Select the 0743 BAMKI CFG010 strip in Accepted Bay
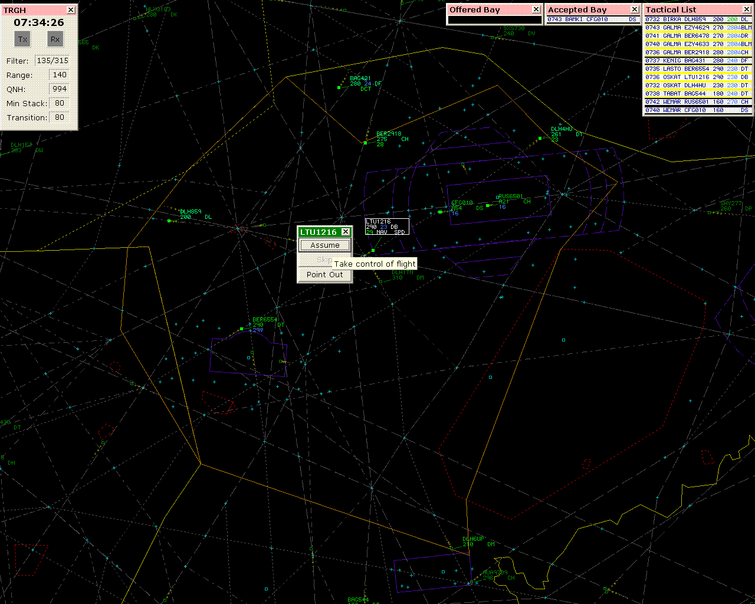Viewport: 755px width, 604px height. (593, 19)
